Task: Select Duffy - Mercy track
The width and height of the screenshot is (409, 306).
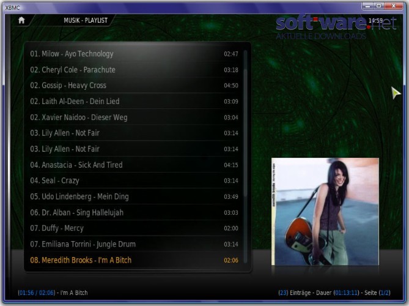Action: (x=134, y=228)
